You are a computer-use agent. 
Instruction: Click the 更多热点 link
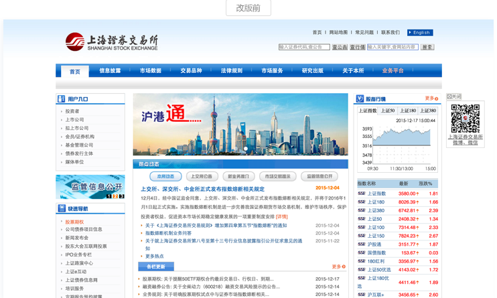(x=154, y=256)
